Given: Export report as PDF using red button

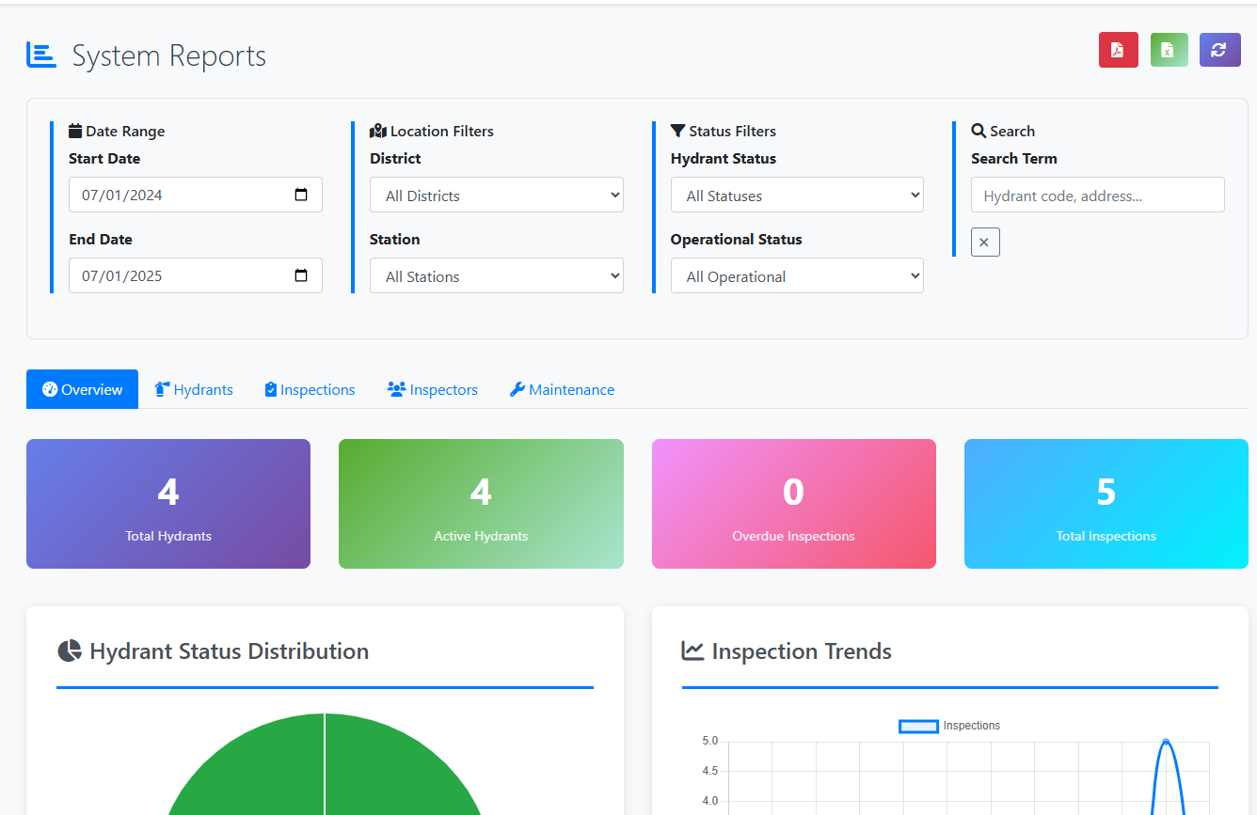Looking at the screenshot, I should [x=1118, y=50].
